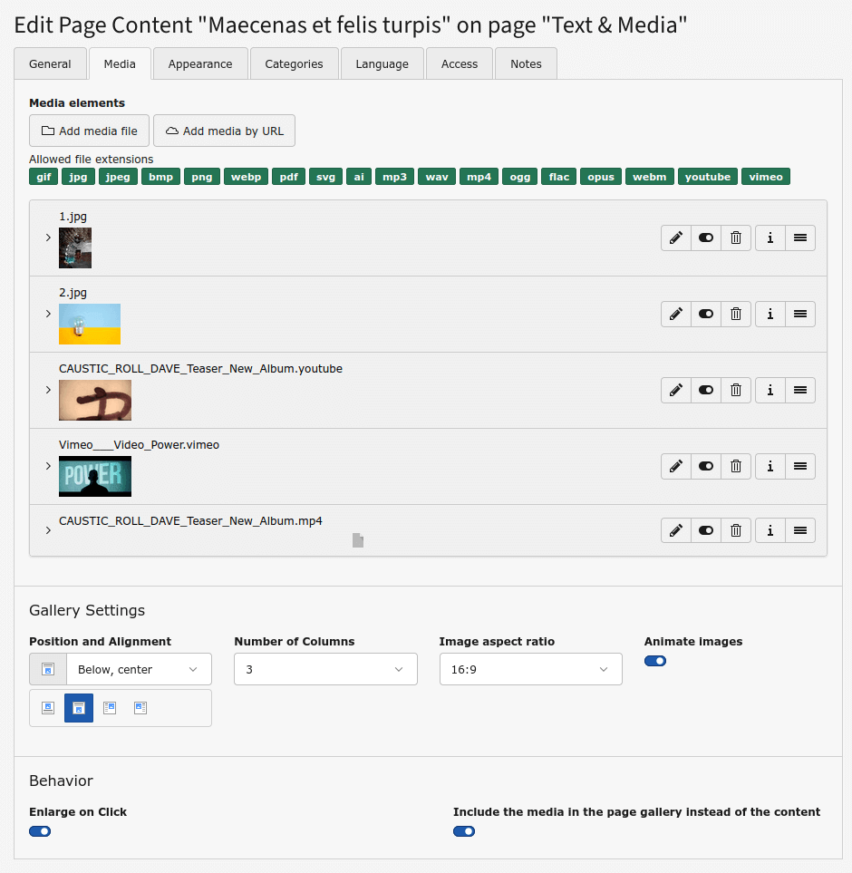This screenshot has height=873, width=852.
Task: Choose the leftmost position alignment icon
Action: pyautogui.click(x=48, y=707)
